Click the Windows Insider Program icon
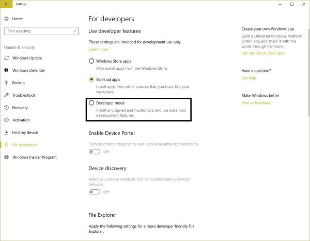This screenshot has width=310, height=241. pyautogui.click(x=7, y=157)
